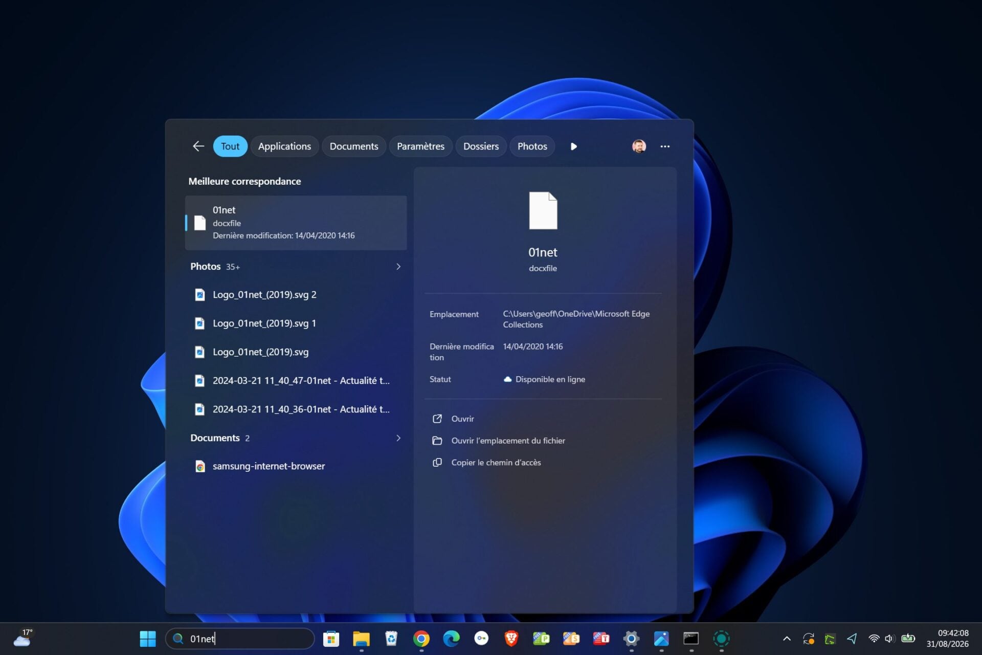Launch Brave browser from taskbar
Viewport: 982px width, 655px height.
tap(511, 639)
